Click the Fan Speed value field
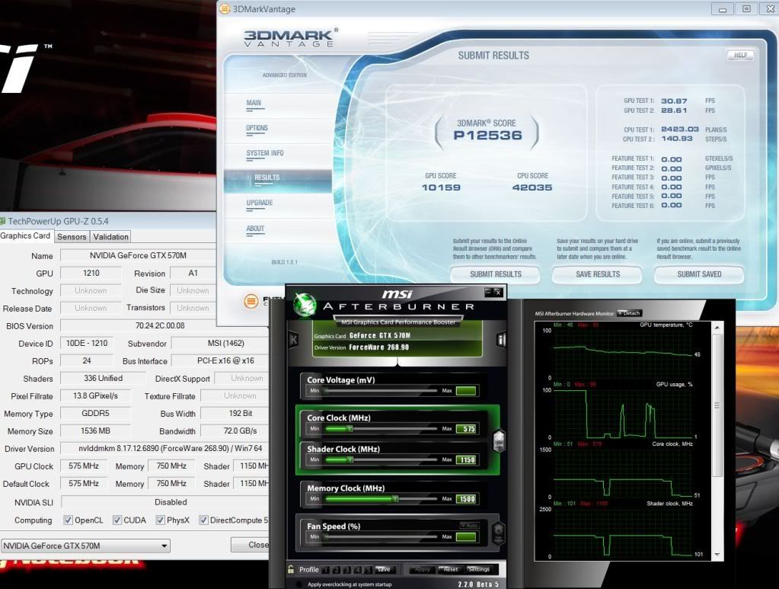Image resolution: width=779 pixels, height=589 pixels. tap(467, 537)
